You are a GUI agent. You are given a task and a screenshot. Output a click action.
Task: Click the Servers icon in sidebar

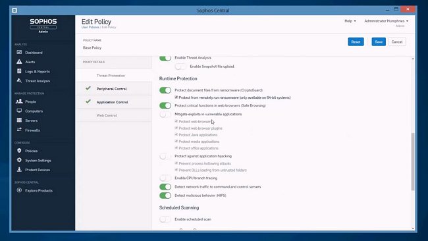pos(19,120)
